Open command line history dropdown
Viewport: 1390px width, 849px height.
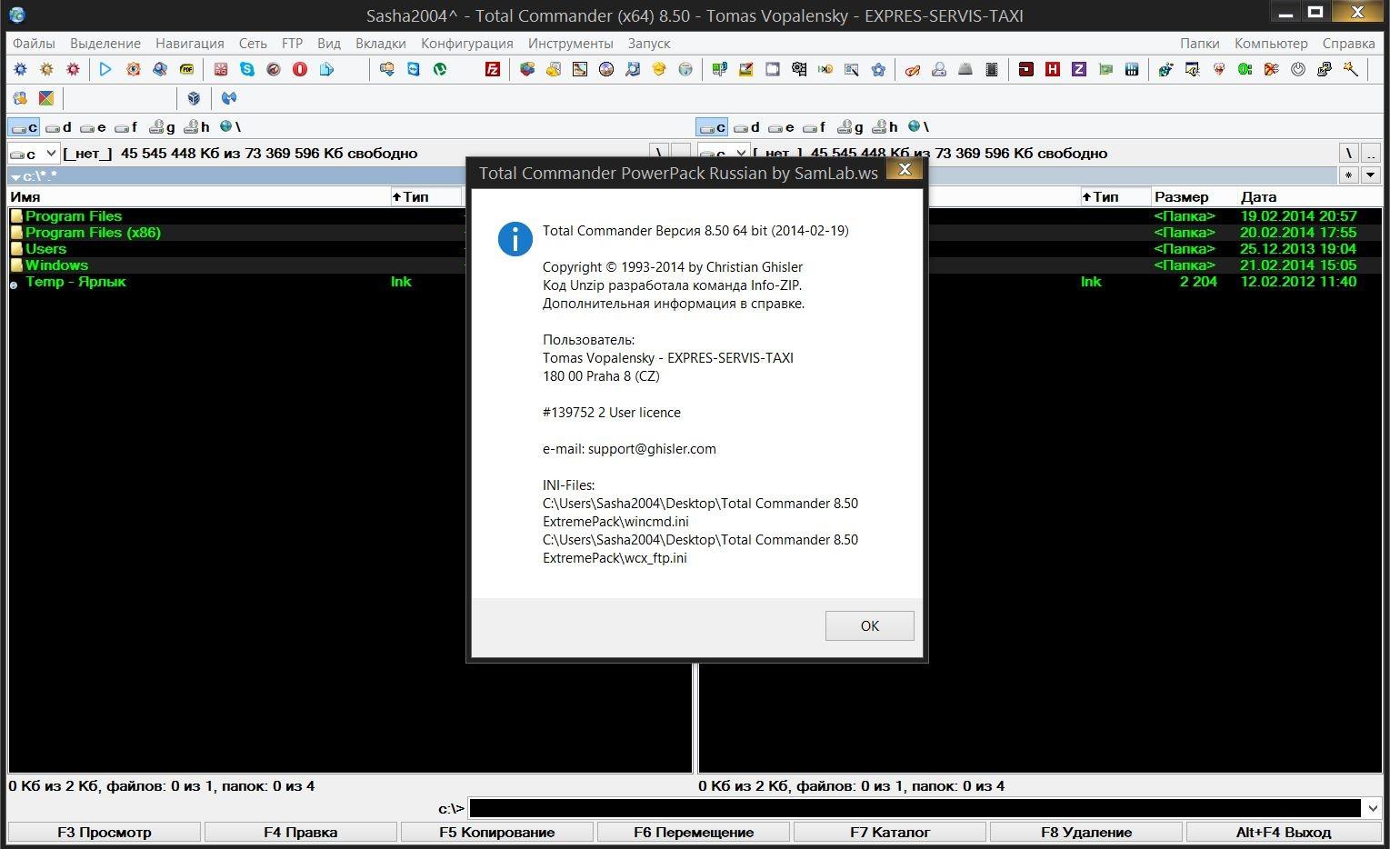(1372, 808)
